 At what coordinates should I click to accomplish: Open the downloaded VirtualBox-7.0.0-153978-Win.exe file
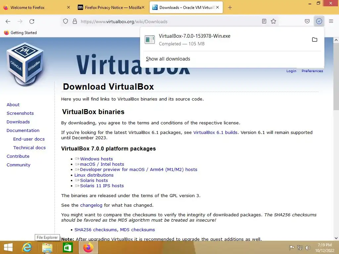(225, 40)
